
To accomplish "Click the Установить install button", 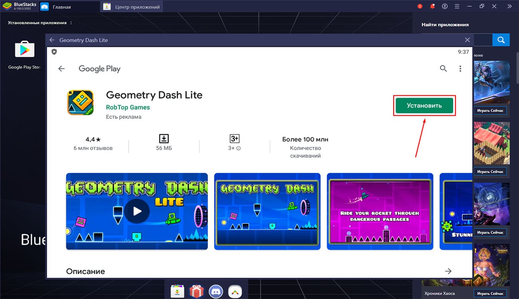I will [x=424, y=106].
